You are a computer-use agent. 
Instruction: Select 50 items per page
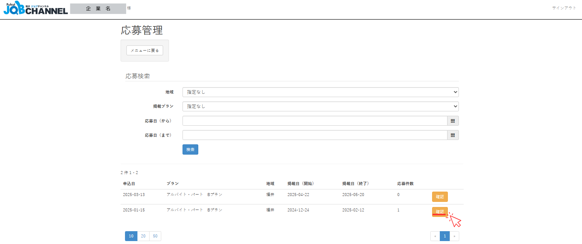click(x=155, y=236)
